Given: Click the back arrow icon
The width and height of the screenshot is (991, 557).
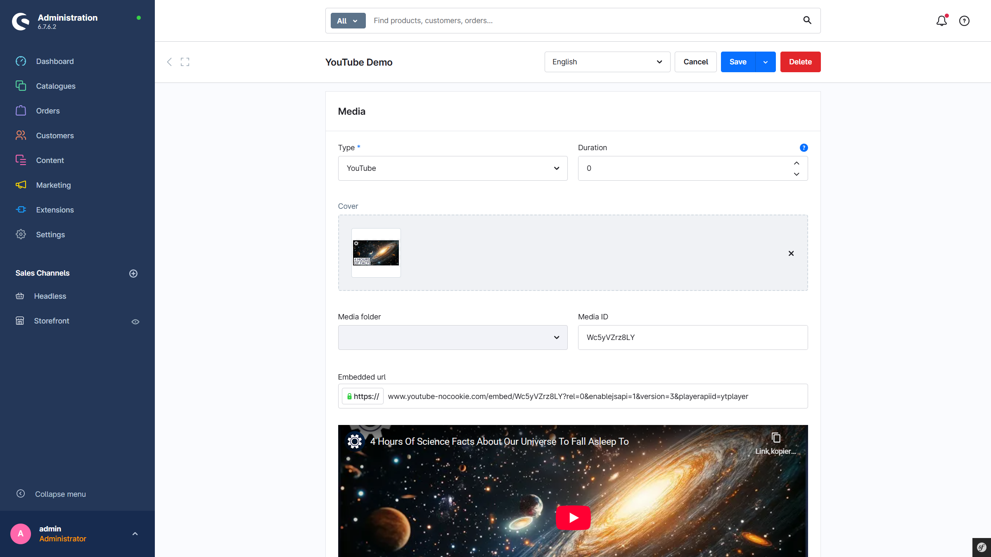Looking at the screenshot, I should [x=169, y=62].
